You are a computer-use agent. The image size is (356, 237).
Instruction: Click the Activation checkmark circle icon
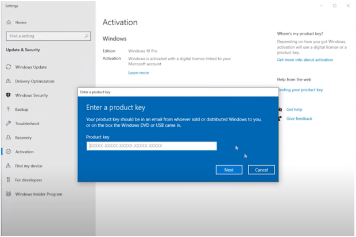coord(9,151)
